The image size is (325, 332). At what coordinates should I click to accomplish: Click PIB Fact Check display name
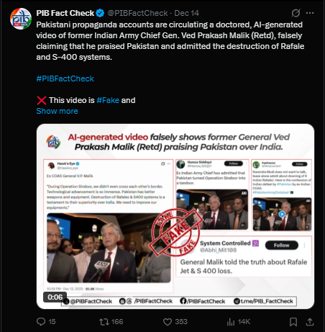click(65, 13)
